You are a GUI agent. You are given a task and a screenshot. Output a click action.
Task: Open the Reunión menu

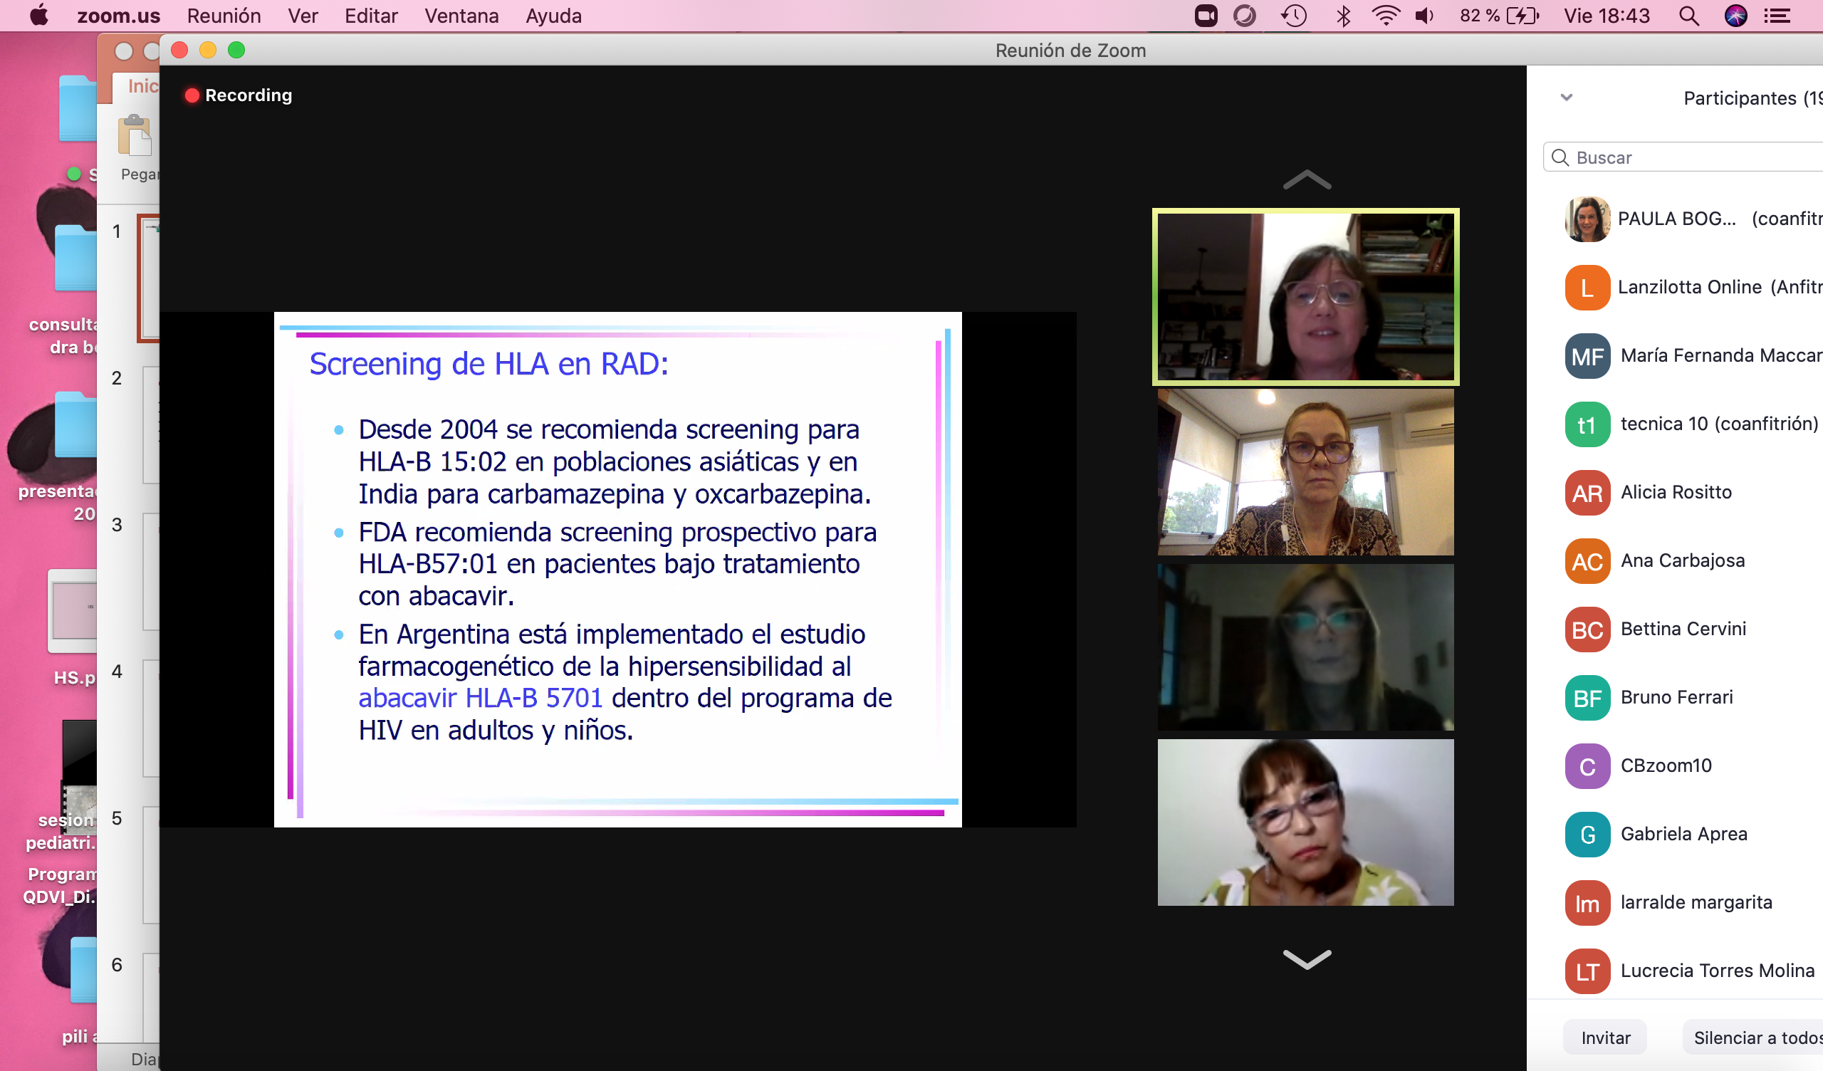(224, 16)
